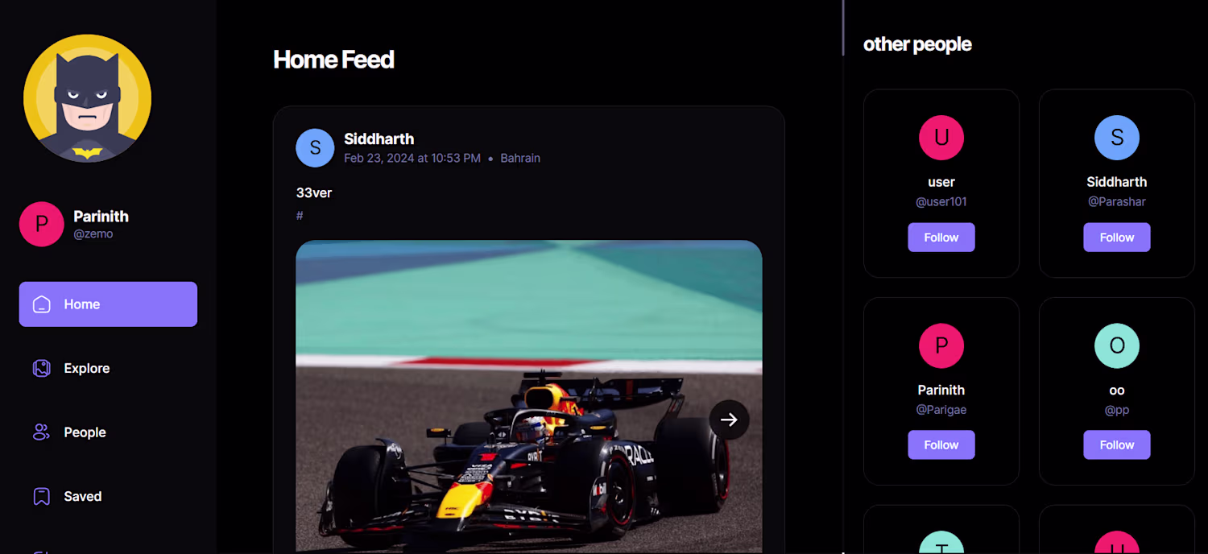Follow Siddharth @Parashar
Screen dimensions: 1208x554
pyautogui.click(x=1116, y=238)
